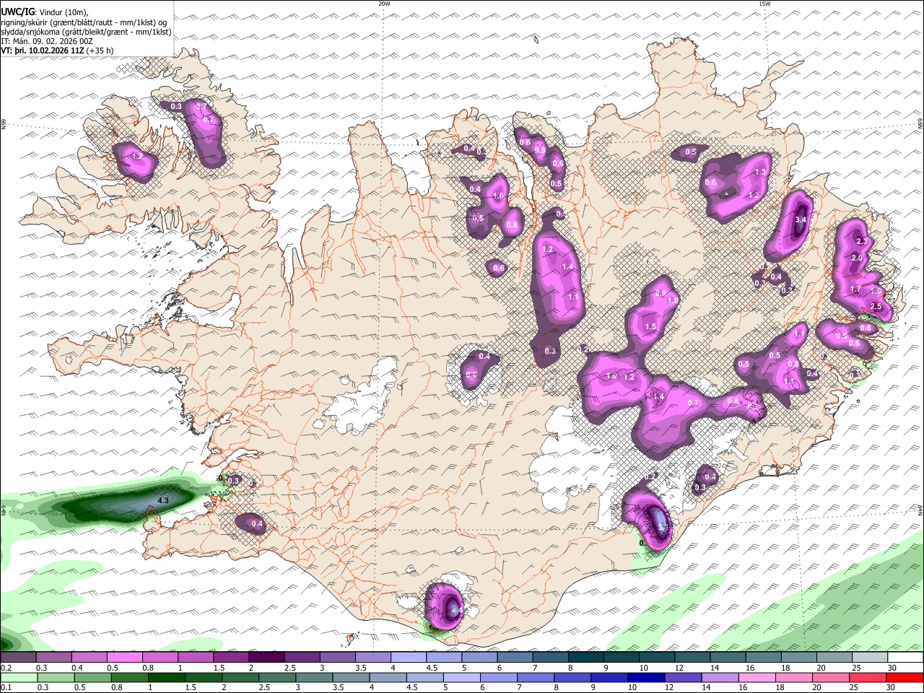Image resolution: width=924 pixels, height=693 pixels.
Task: Select the dark teal top-row swatch between 8 and 9
Action: [x=586, y=657]
